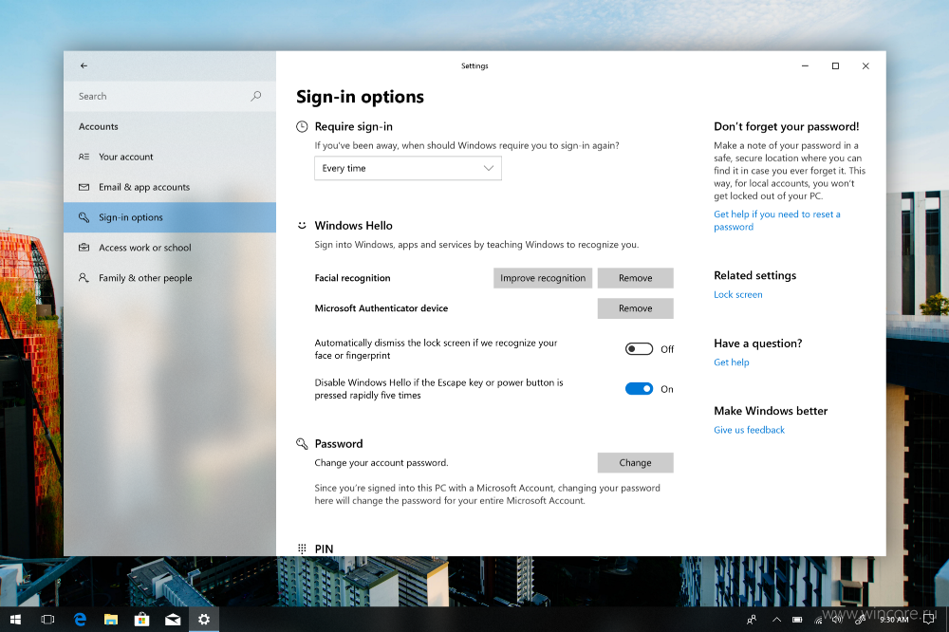Launch Microsoft Edge from the taskbar
Image resolution: width=949 pixels, height=632 pixels.
pyautogui.click(x=80, y=620)
